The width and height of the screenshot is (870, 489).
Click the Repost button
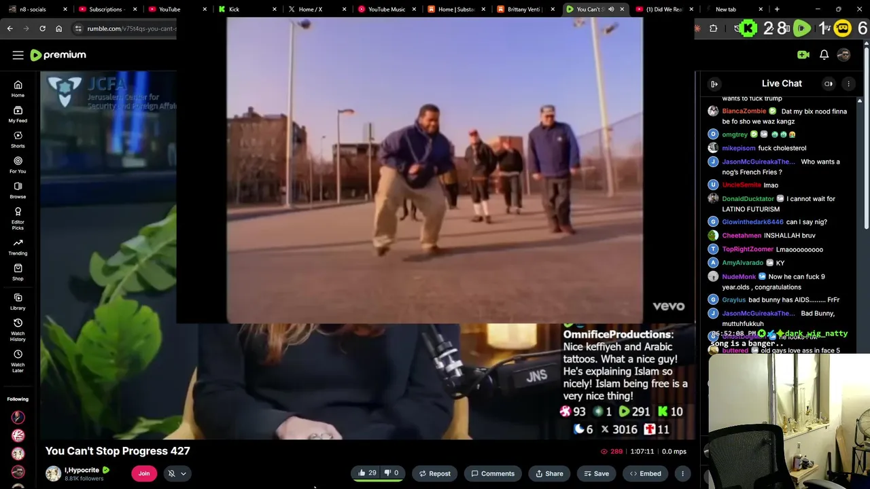tap(434, 473)
